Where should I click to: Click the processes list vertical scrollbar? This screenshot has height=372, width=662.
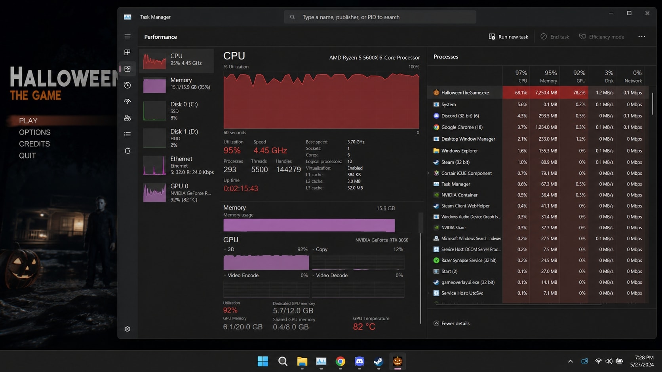[652, 104]
